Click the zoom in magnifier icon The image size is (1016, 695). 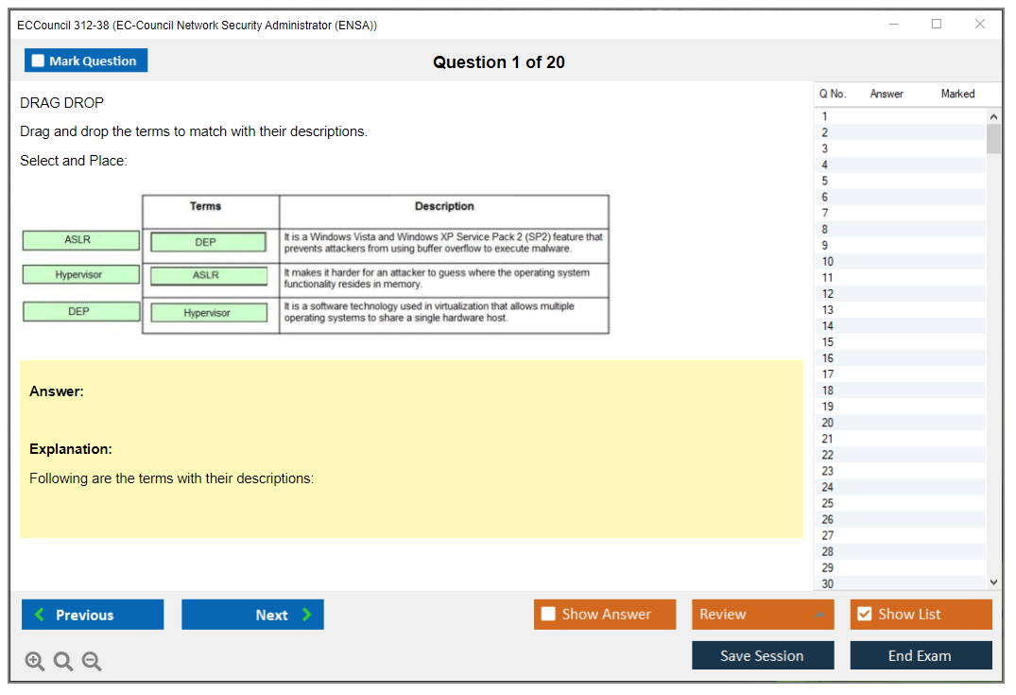35,662
